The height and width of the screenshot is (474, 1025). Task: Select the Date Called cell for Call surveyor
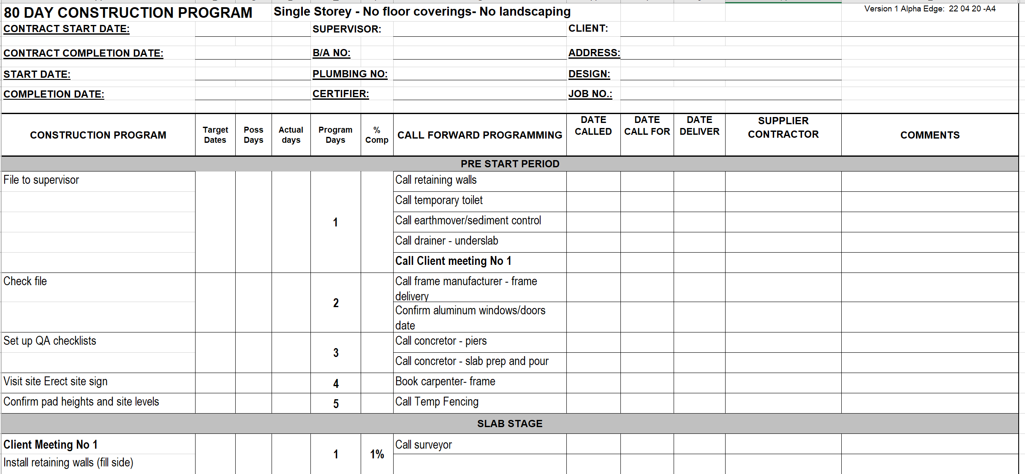(x=593, y=445)
